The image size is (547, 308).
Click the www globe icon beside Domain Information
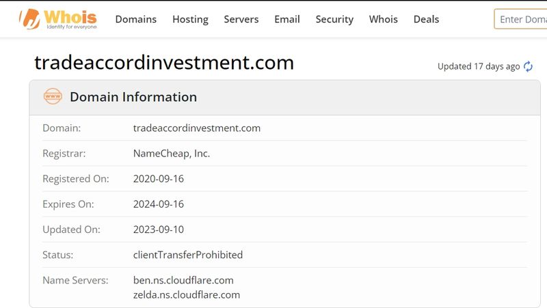tap(53, 96)
